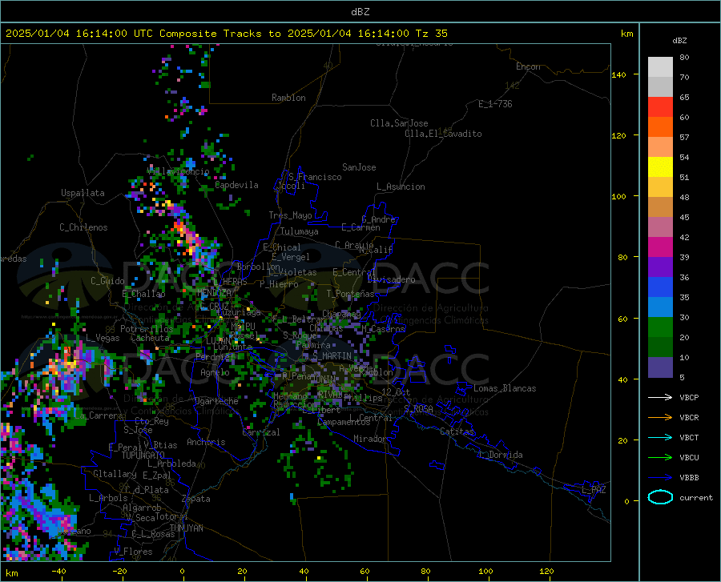721x582 pixels.
Task: Click the 'Tz 35' threshold text
Action: (431, 34)
